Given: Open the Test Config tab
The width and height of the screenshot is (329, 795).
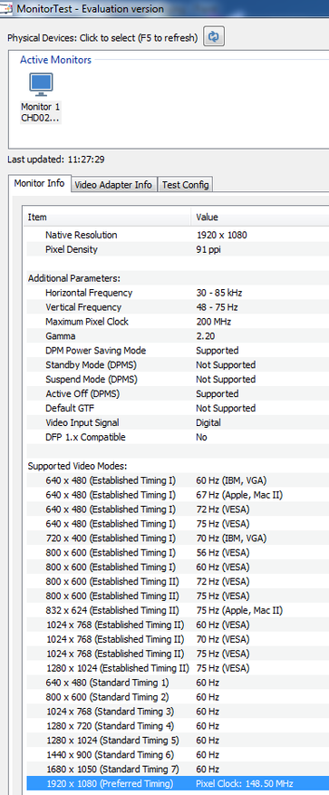Looking at the screenshot, I should pos(185,185).
